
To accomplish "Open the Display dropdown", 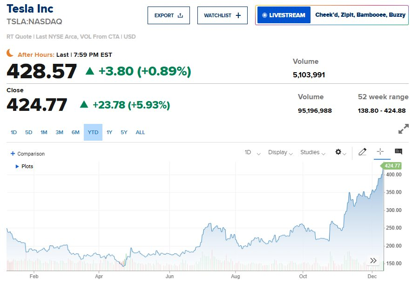I will click(280, 152).
